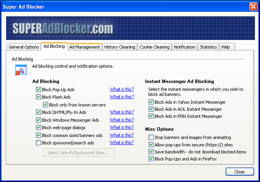
Task: Open the History Cleaning tab
Action: click(x=120, y=47)
